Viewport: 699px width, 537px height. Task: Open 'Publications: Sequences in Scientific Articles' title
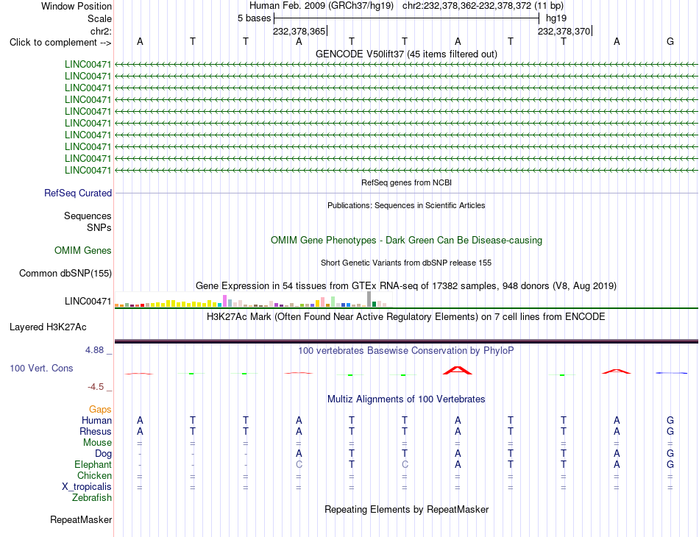click(406, 205)
